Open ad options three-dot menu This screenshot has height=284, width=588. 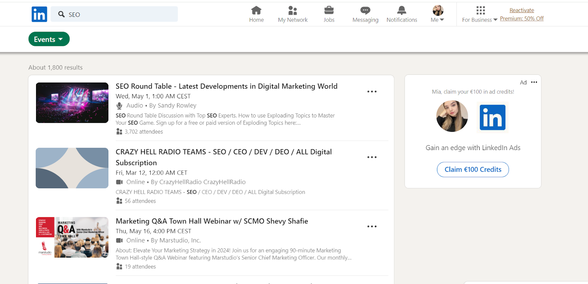tap(534, 82)
